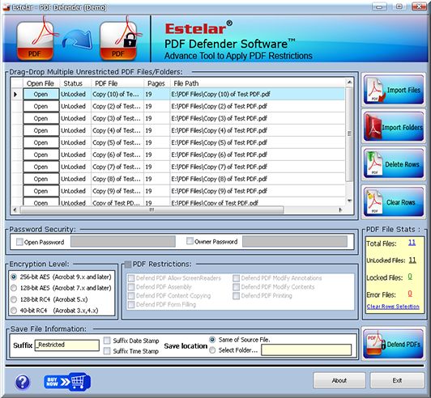Click the Locked Files count 0

click(410, 277)
